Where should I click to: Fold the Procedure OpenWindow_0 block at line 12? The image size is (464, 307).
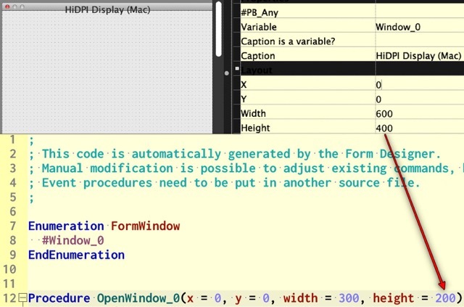point(22,299)
